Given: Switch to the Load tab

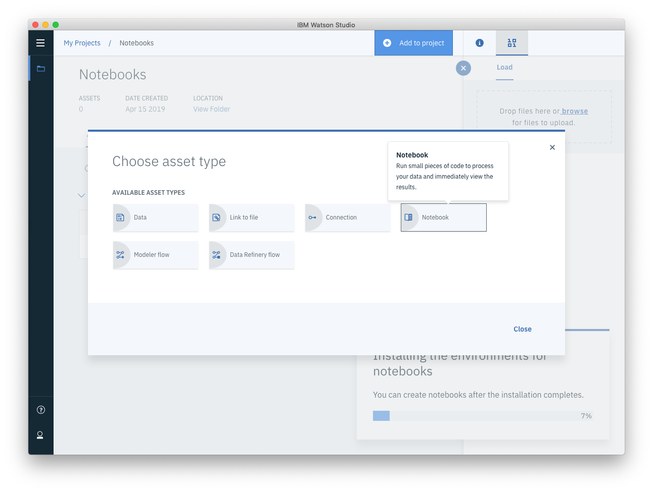Looking at the screenshot, I should [x=504, y=67].
